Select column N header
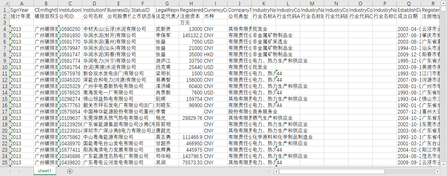This screenshot has height=176, width=447. point(336,3)
